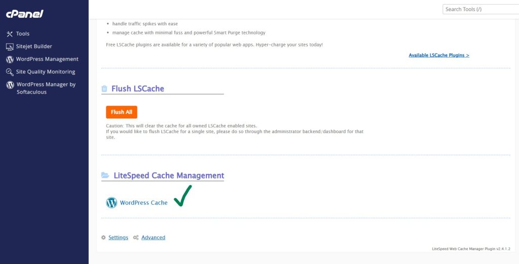The width and height of the screenshot is (519, 264).
Task: Click the cPanel logo
Action: 24,14
